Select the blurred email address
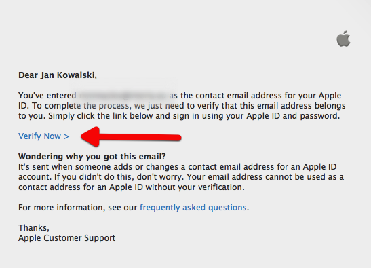 122,96
